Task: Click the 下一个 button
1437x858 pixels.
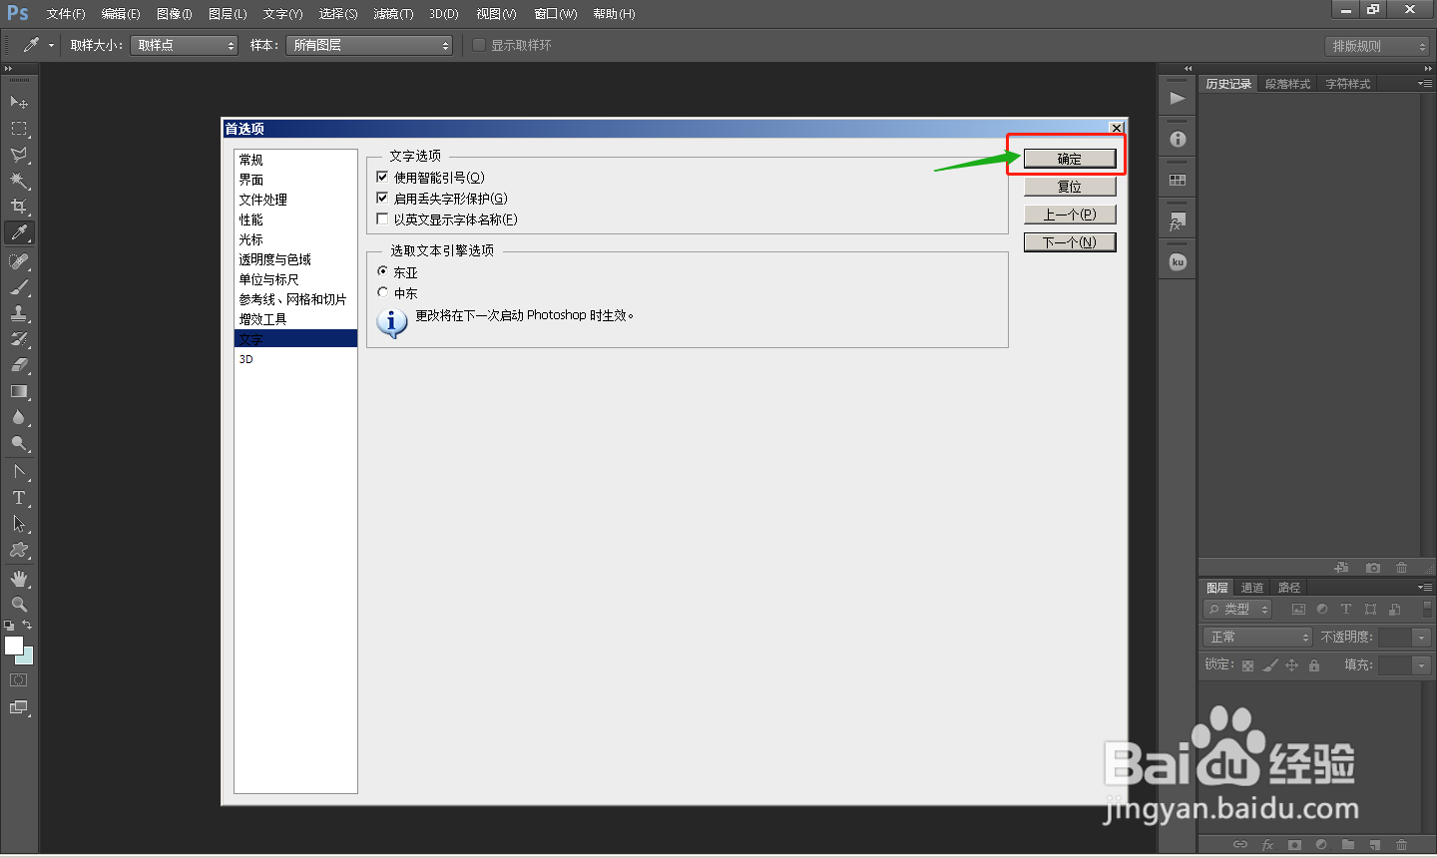Action: pyautogui.click(x=1070, y=242)
